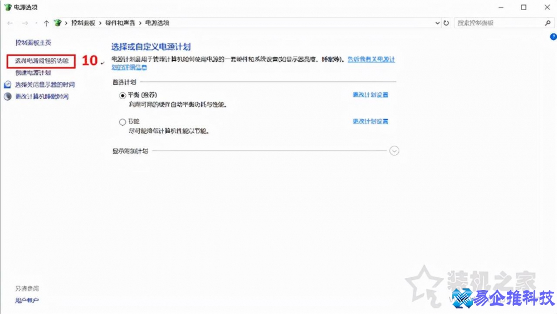Viewport: 557px width, 314px height.
Task: Open the recent locations dropdown arrow
Action: coord(36,23)
